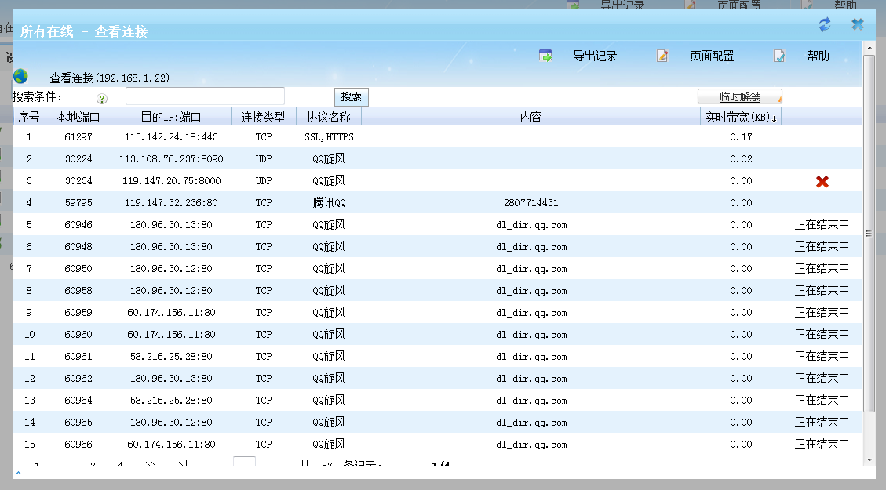Open 页面配置 from the toolbar

712,56
